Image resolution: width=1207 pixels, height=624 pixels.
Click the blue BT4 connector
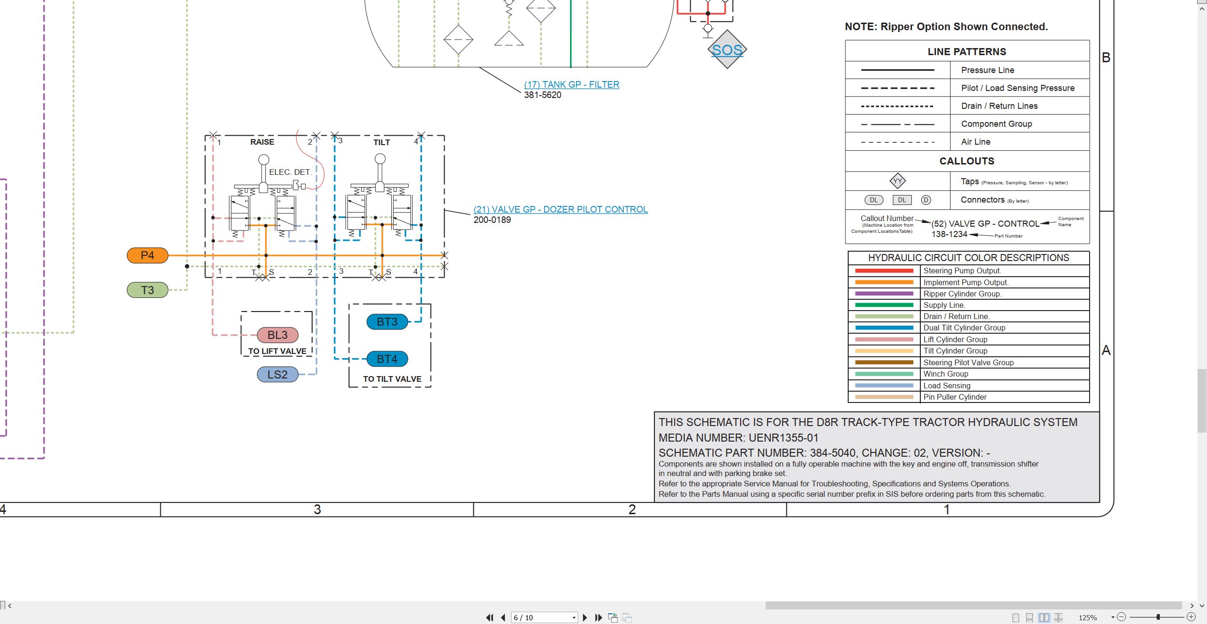pyautogui.click(x=387, y=359)
